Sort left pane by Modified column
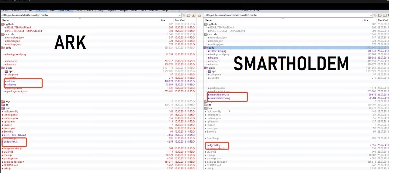 pyautogui.click(x=180, y=20)
